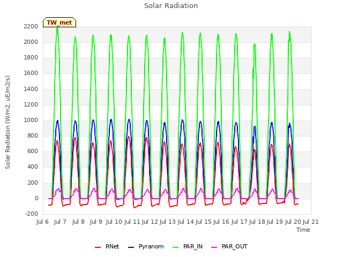Toggle the Pyranom legend entry
Viewport: 343px width, 257px height.
click(x=146, y=246)
